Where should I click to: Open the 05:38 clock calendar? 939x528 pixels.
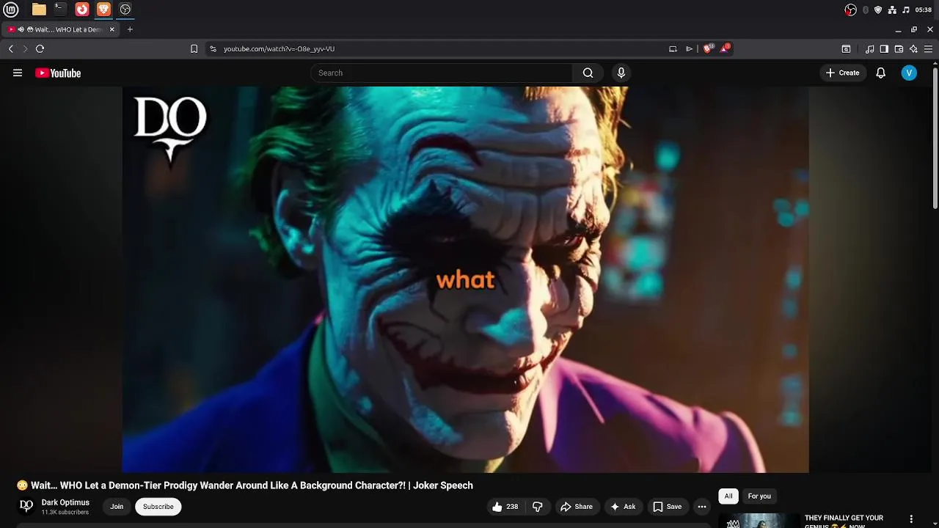pyautogui.click(x=924, y=10)
